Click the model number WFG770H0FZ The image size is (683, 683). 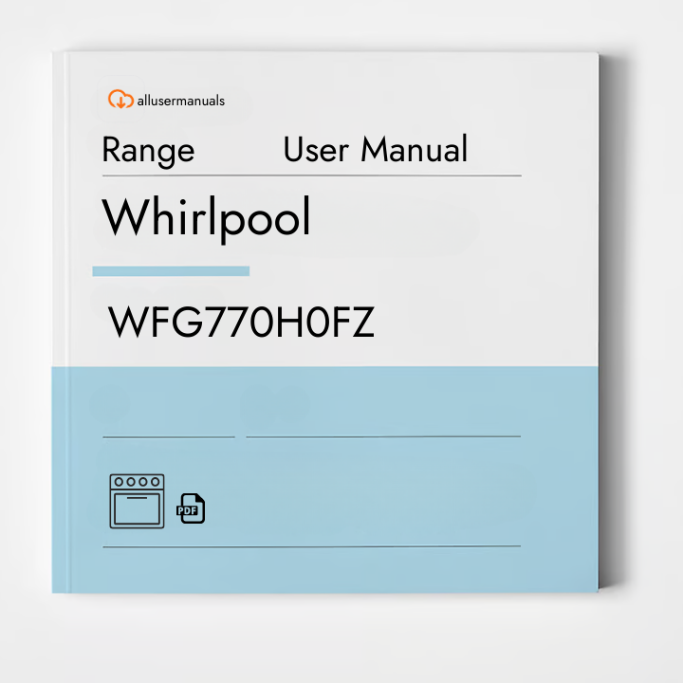pos(241,323)
